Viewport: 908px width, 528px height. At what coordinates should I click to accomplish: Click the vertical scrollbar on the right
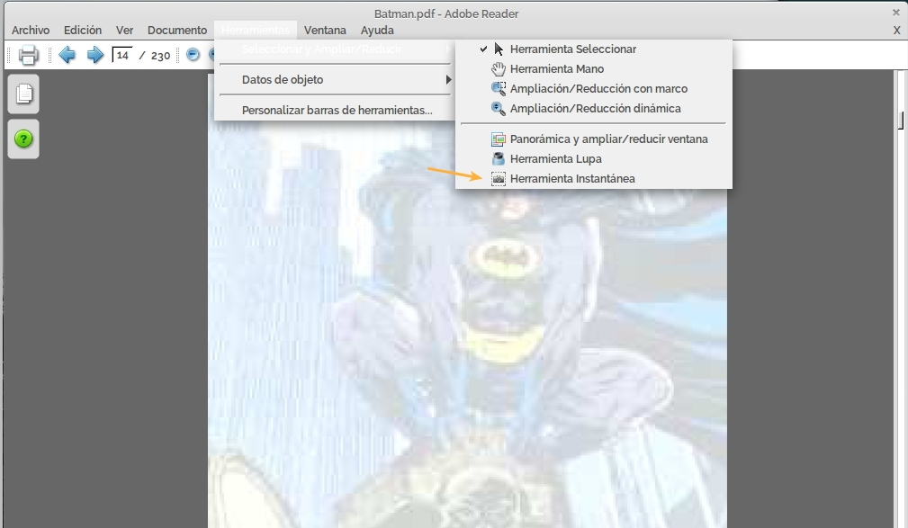point(898,121)
